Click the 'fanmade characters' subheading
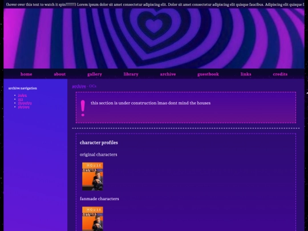 [99, 199]
